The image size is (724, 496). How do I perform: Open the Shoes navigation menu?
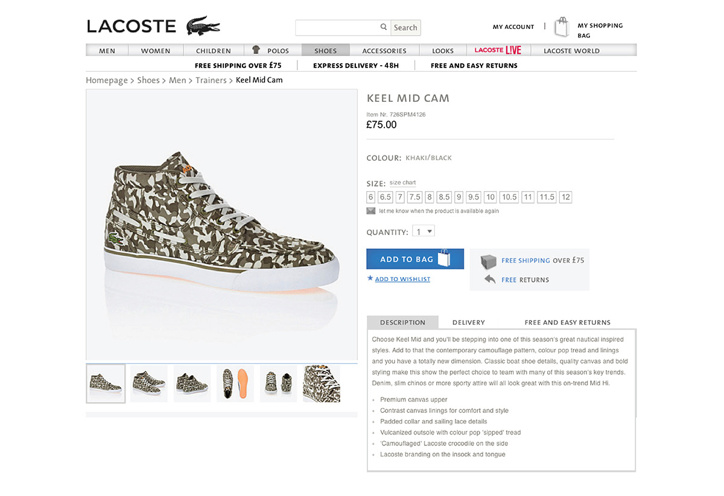(x=325, y=51)
